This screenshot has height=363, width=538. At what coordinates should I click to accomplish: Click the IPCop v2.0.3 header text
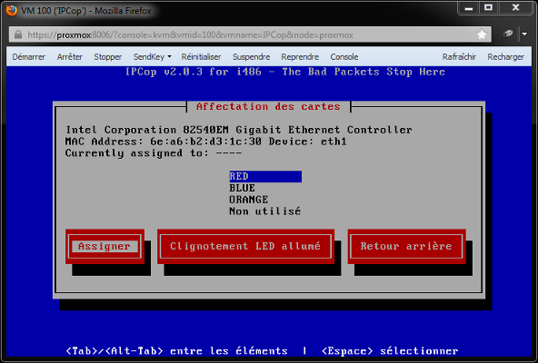tap(285, 72)
